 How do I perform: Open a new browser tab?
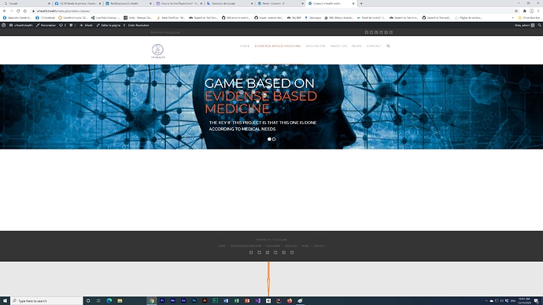pyautogui.click(x=361, y=3)
